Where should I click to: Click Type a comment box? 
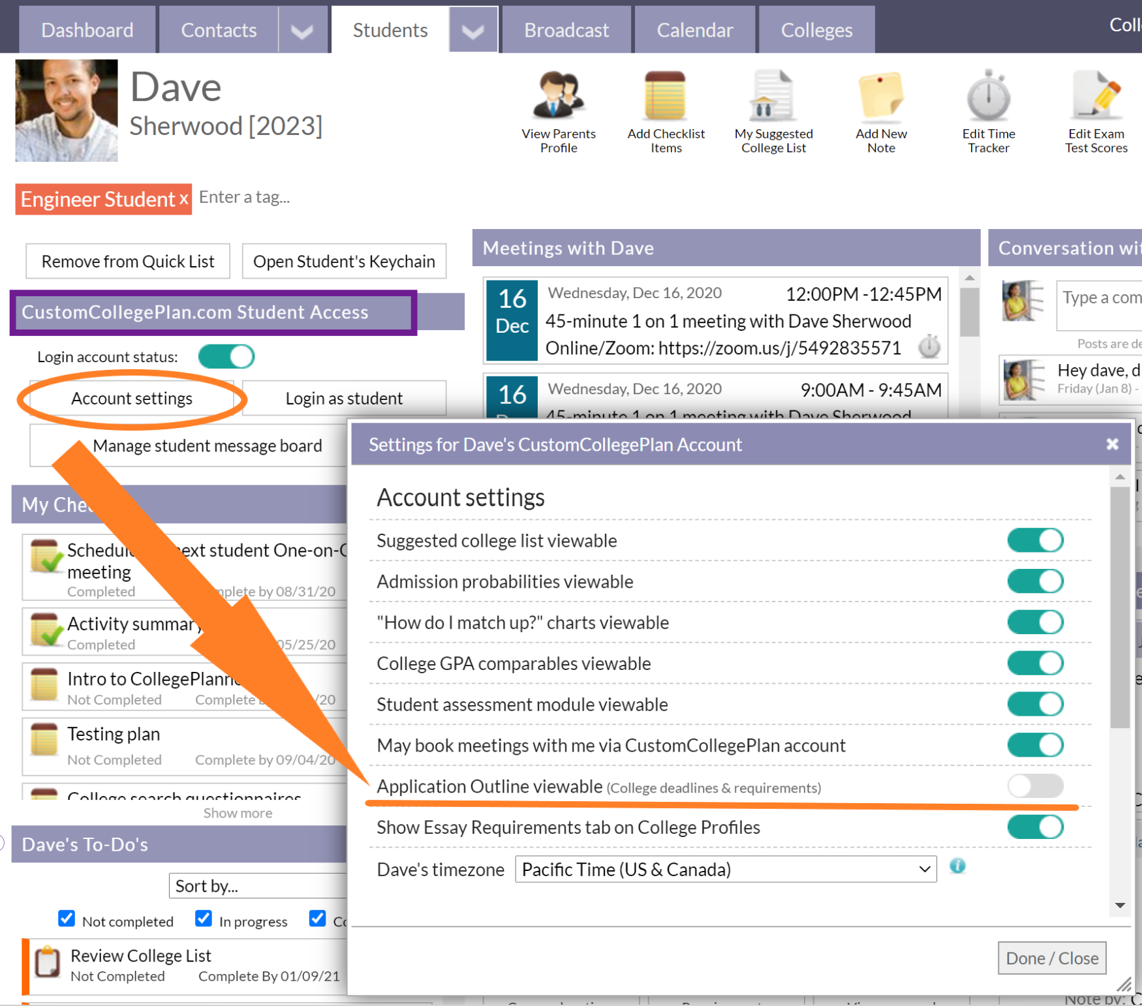click(1100, 305)
